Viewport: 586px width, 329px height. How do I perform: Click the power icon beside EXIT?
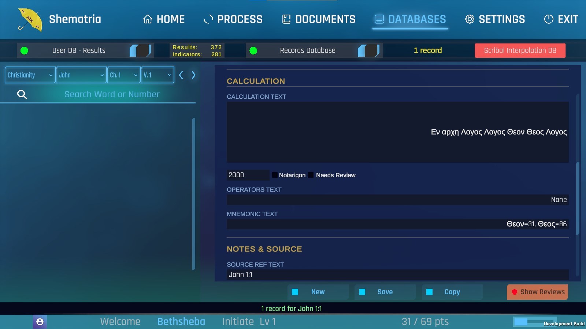coord(549,19)
